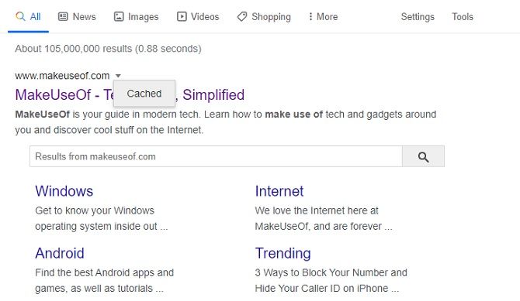Screen dimensions: 520x301
Task: Click the Videos tab play icon
Action: 182,16
